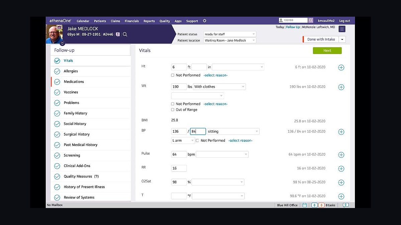This screenshot has width=401, height=225.
Task: Open the Done with Intake arrow menu
Action: [342, 39]
